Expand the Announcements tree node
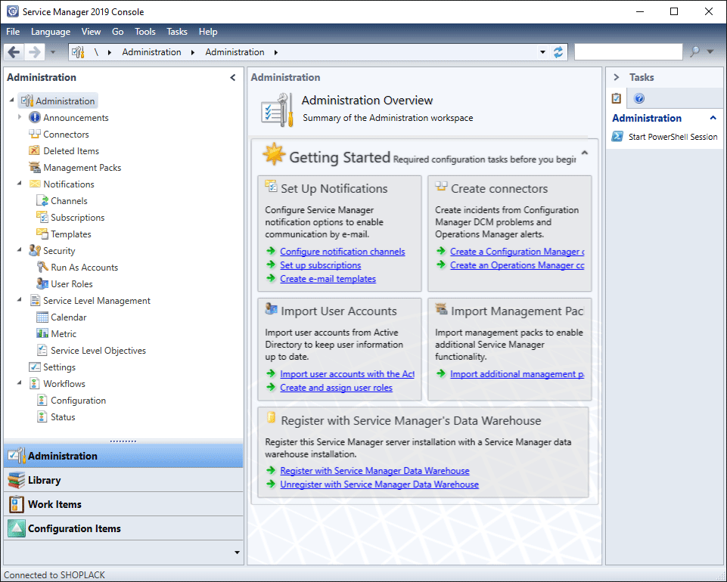 (x=20, y=117)
